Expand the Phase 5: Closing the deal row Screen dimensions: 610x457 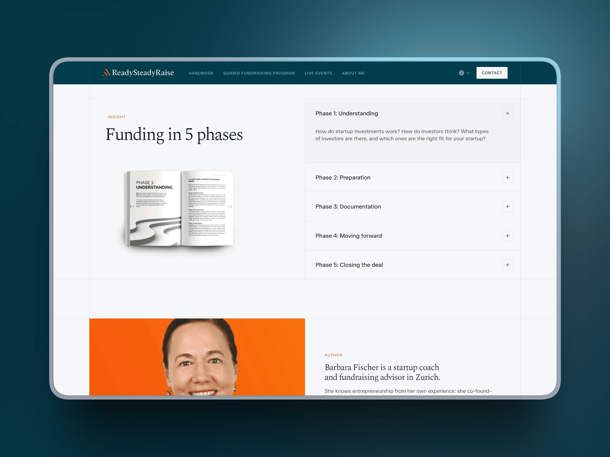pos(413,265)
